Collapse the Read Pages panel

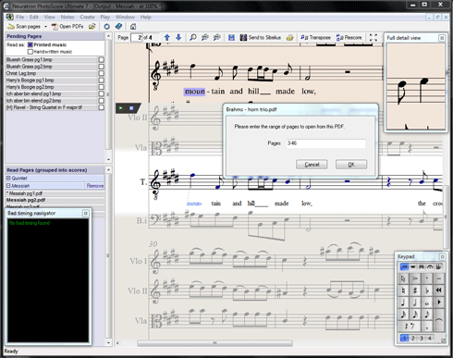tap(108, 170)
